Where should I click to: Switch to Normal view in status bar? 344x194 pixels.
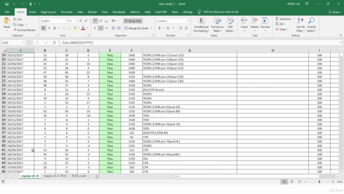coord(284,182)
